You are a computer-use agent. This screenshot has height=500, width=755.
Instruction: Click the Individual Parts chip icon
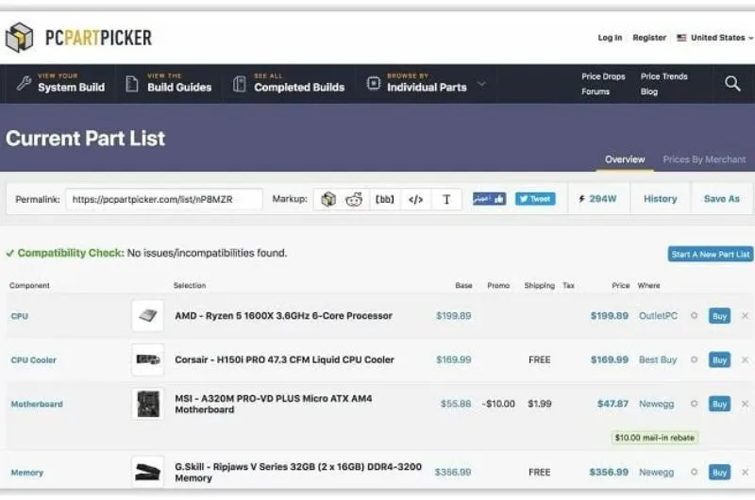coord(373,83)
